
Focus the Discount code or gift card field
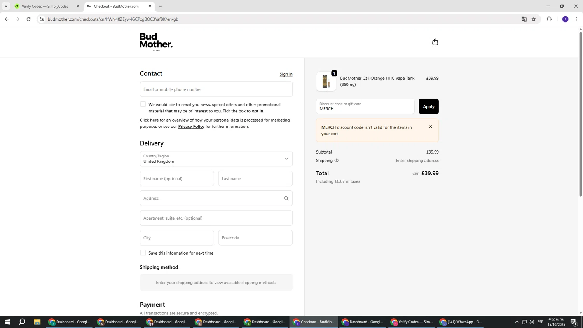coord(365,106)
